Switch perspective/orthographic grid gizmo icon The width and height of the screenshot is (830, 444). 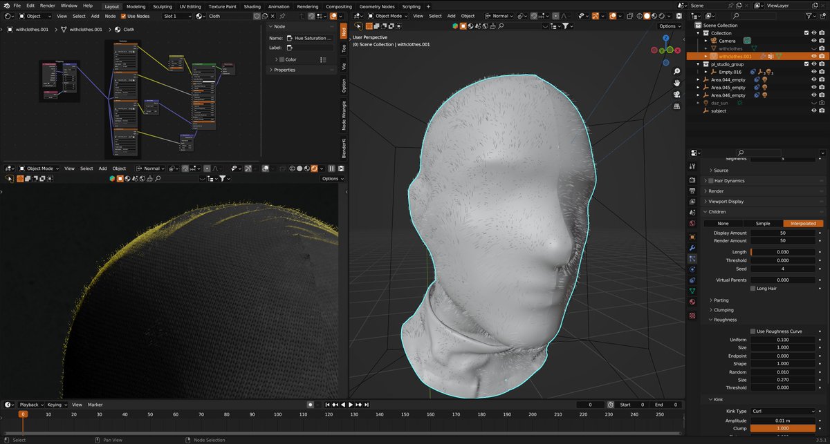pyautogui.click(x=676, y=106)
